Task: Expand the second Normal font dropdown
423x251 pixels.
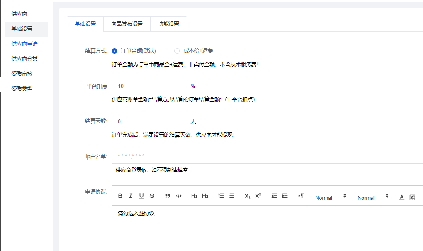Action: click(x=373, y=197)
